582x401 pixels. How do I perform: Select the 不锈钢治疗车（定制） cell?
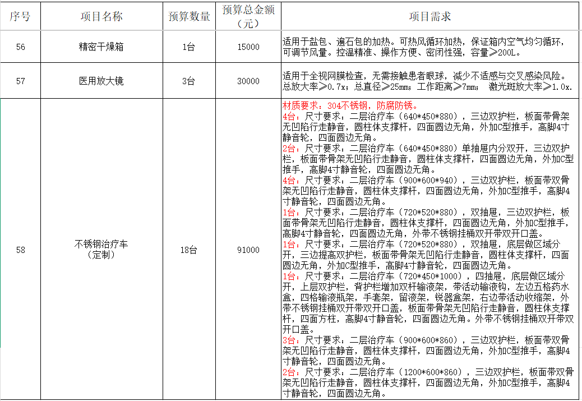pos(101,250)
